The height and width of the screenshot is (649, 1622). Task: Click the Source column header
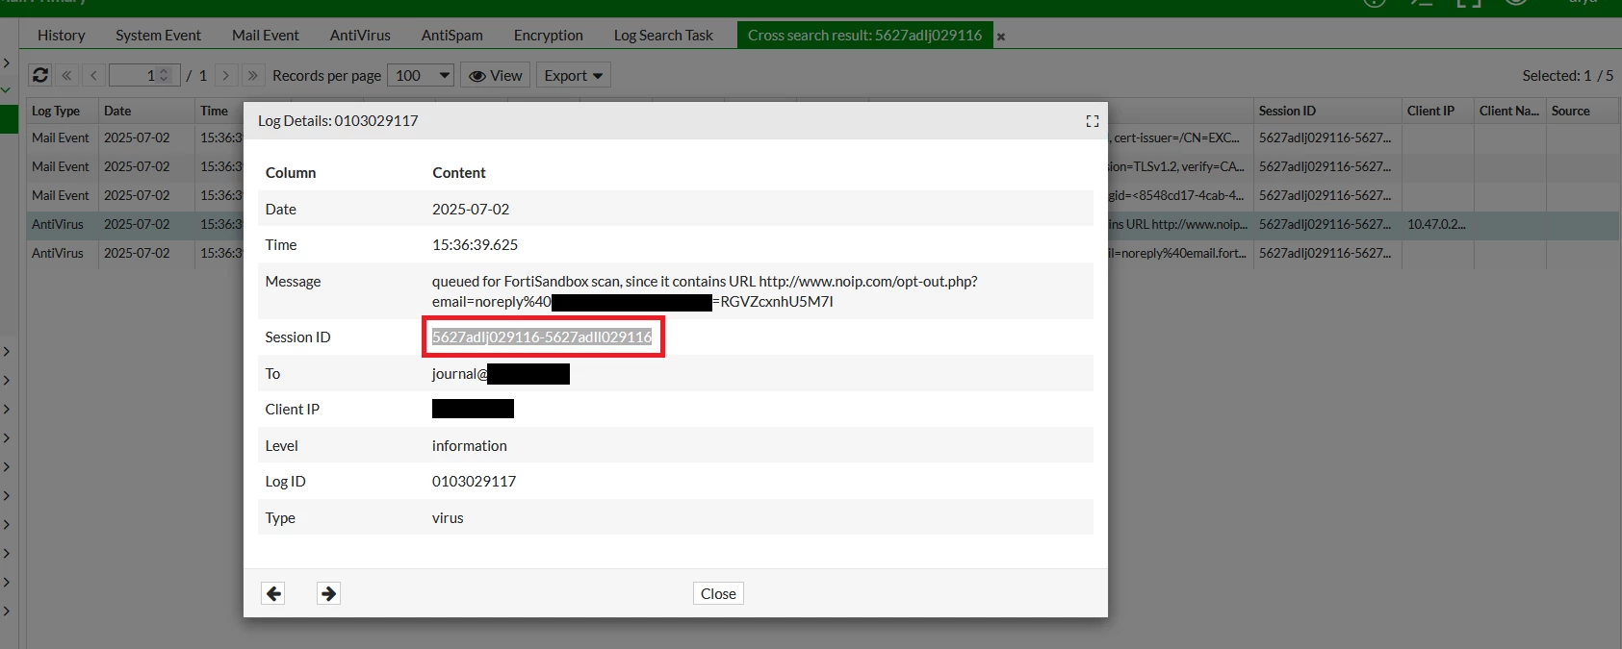pos(1583,111)
